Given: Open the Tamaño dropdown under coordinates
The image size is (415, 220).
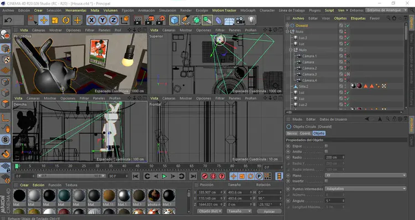Looking at the screenshot, I should [x=239, y=211].
